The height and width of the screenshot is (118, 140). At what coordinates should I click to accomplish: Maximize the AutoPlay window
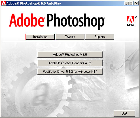[131, 3]
